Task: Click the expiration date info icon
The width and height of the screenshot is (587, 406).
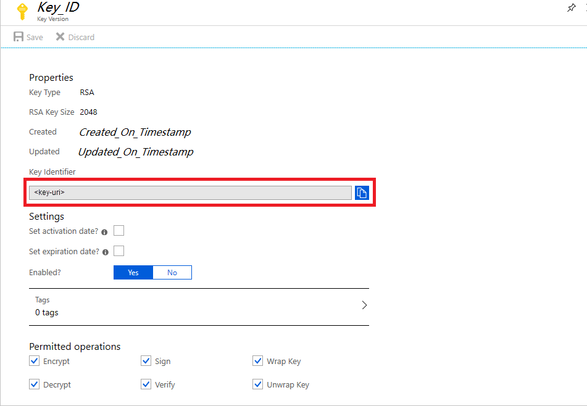Action: pyautogui.click(x=106, y=252)
